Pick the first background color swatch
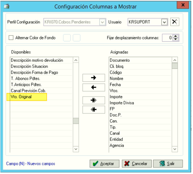 (x=67, y=38)
